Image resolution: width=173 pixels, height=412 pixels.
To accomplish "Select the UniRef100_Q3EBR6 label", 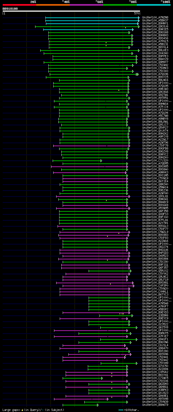I will (155, 315).
